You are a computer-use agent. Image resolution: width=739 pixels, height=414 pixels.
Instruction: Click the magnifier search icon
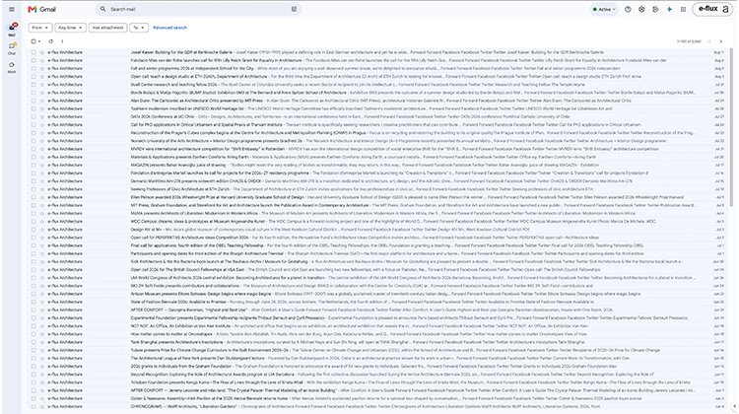[102, 9]
